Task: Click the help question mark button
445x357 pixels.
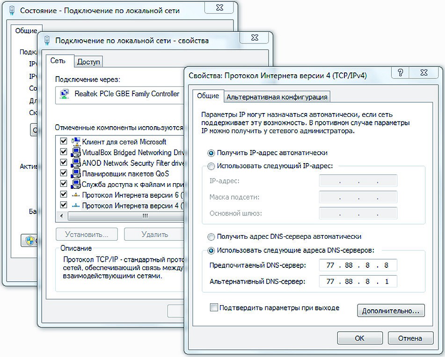Action: tap(400, 72)
